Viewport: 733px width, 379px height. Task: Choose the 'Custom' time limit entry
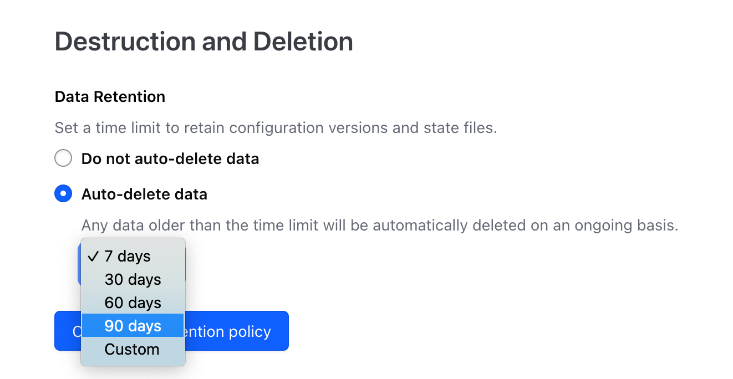pyautogui.click(x=132, y=349)
